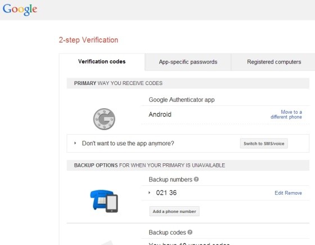
Task: Click the 2-step Verification heading
Action: (x=88, y=40)
